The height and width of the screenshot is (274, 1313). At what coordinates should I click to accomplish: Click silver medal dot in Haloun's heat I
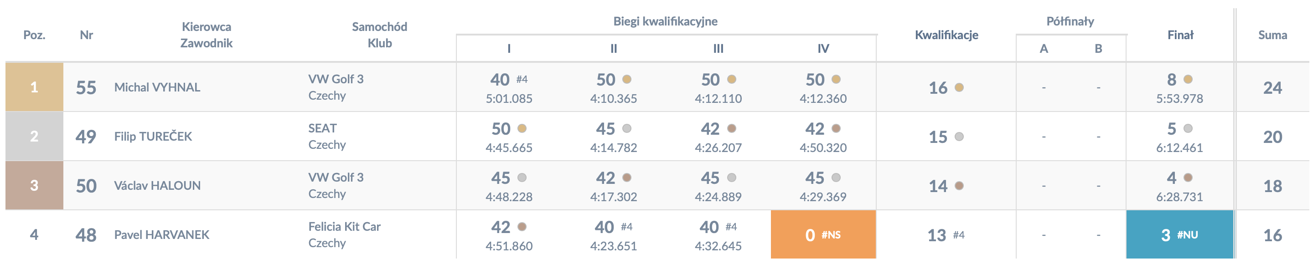tap(522, 178)
